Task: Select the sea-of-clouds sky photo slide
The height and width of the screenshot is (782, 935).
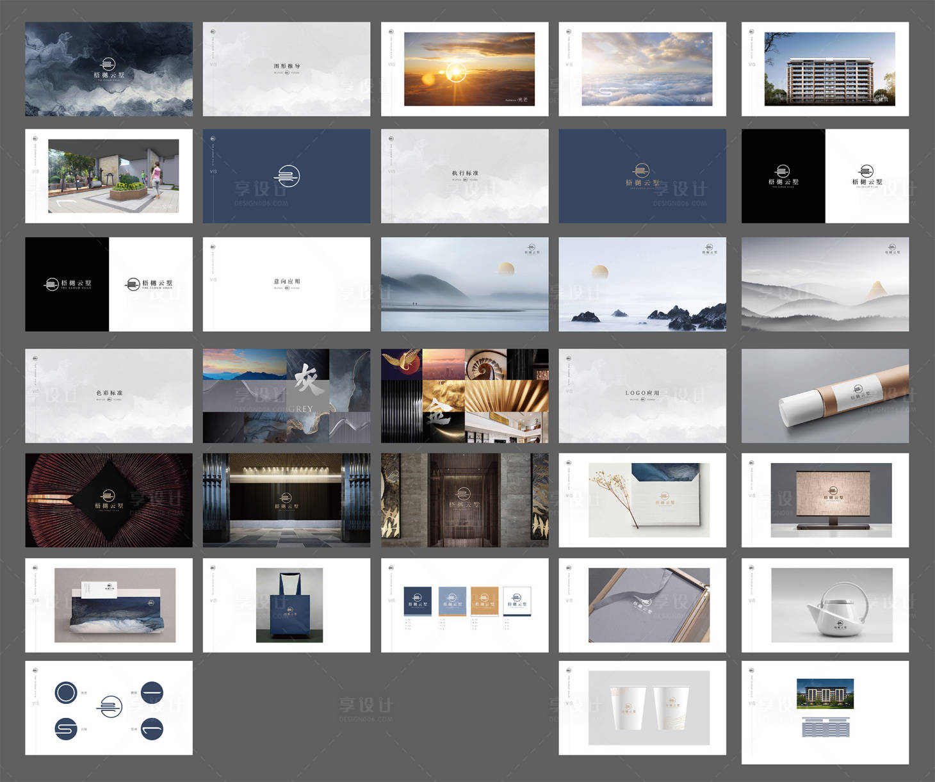Action: click(642, 69)
